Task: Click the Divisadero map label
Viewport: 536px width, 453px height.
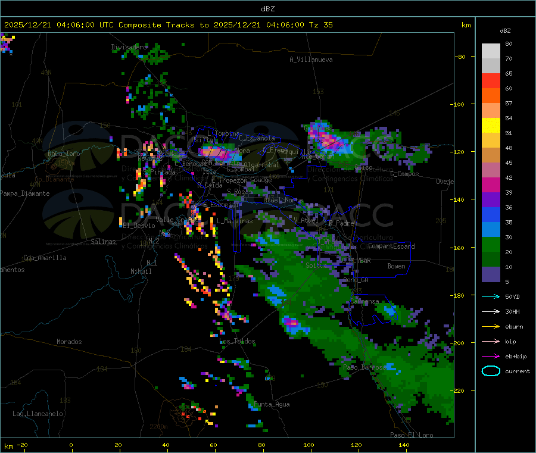Action: (x=129, y=47)
